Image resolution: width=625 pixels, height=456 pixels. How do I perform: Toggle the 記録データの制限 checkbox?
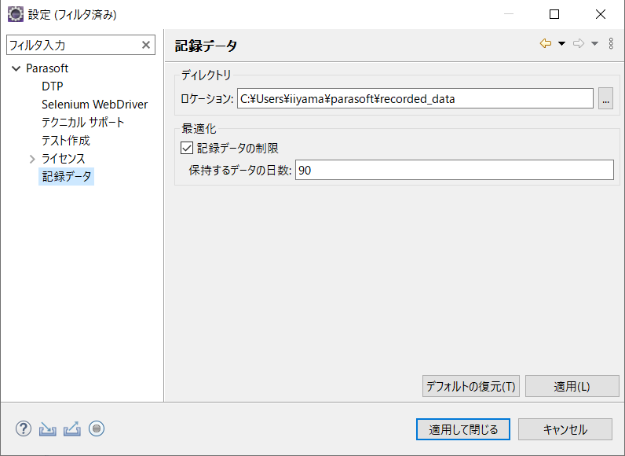click(x=187, y=148)
